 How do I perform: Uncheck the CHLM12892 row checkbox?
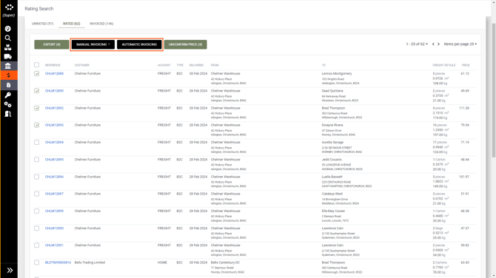click(x=37, y=108)
